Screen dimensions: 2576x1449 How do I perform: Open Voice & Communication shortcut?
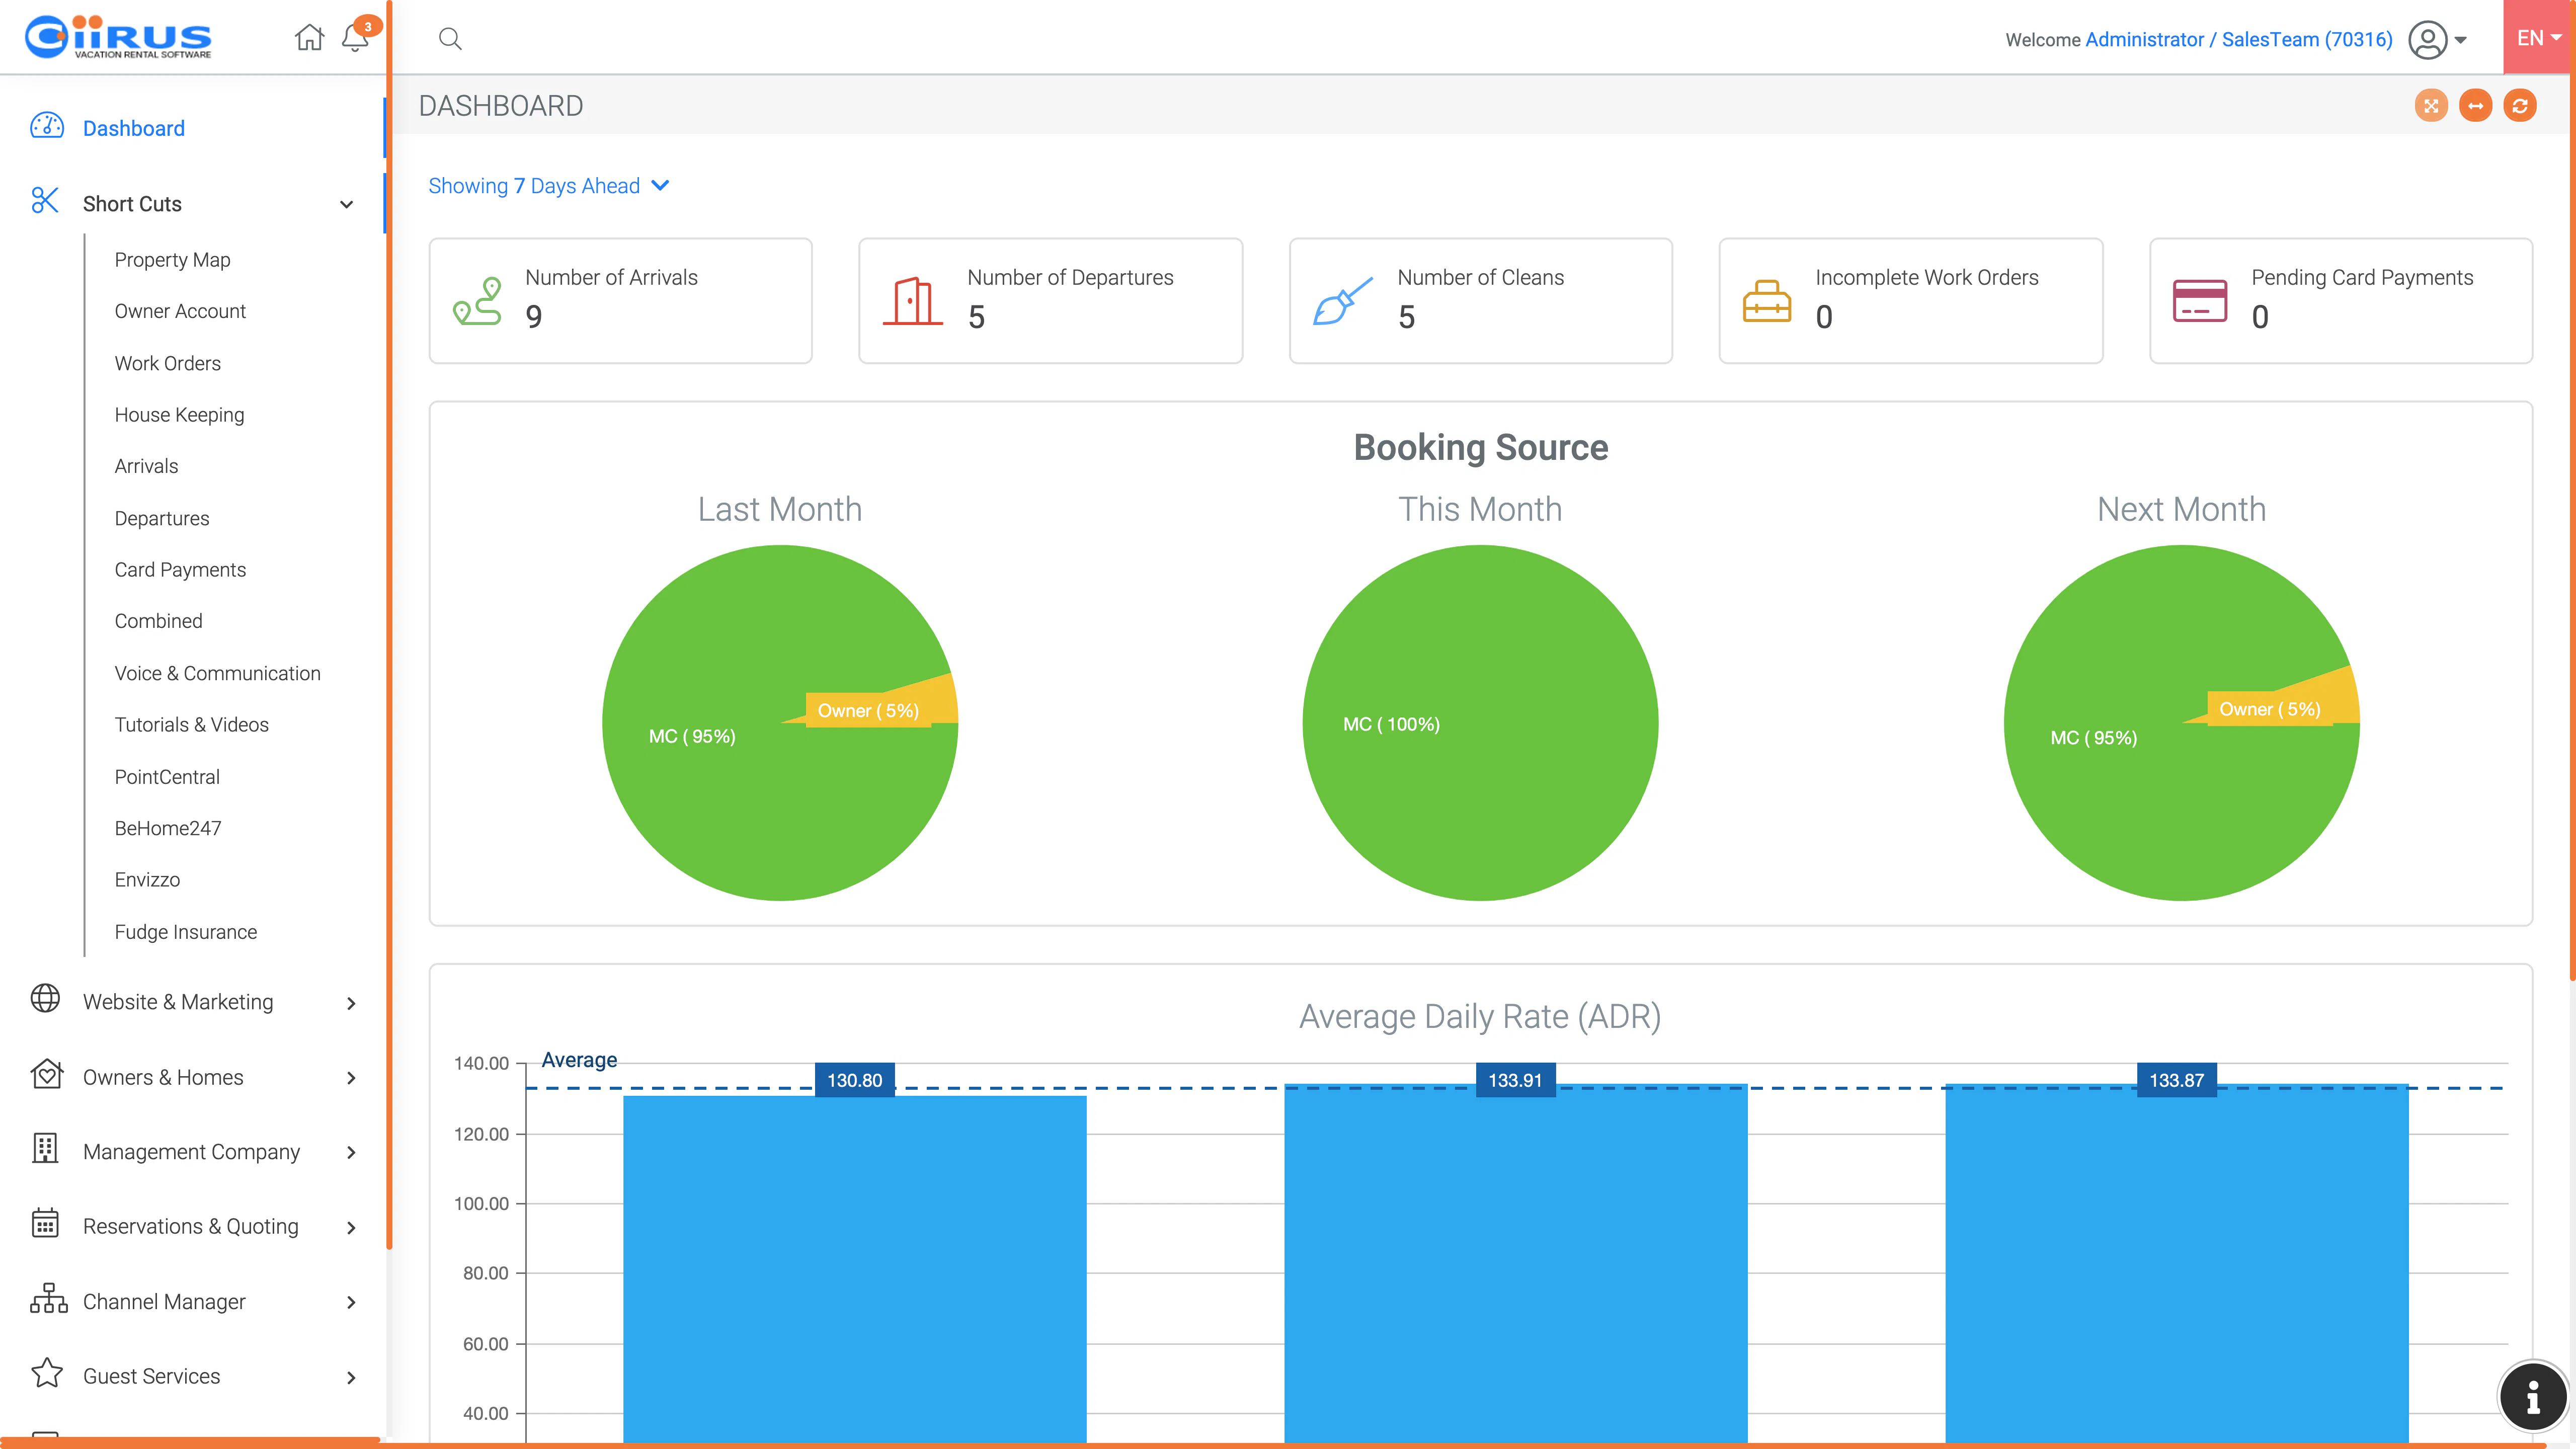tap(217, 673)
